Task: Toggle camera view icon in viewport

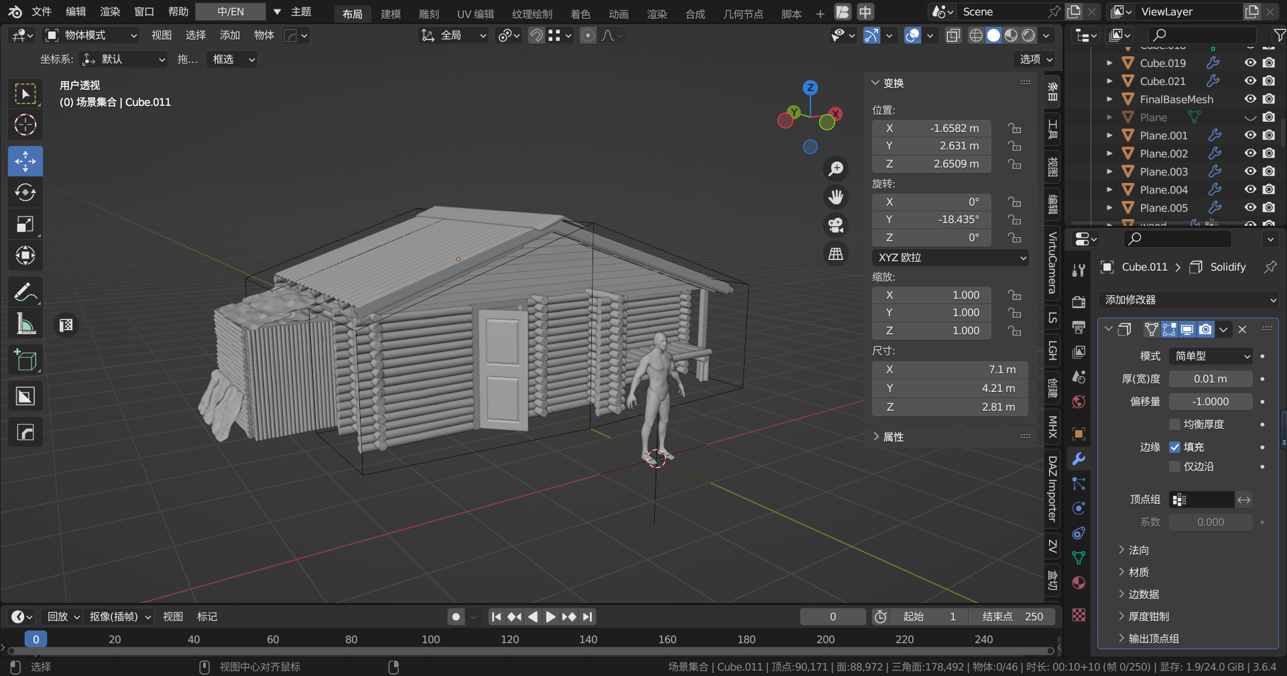Action: (836, 225)
